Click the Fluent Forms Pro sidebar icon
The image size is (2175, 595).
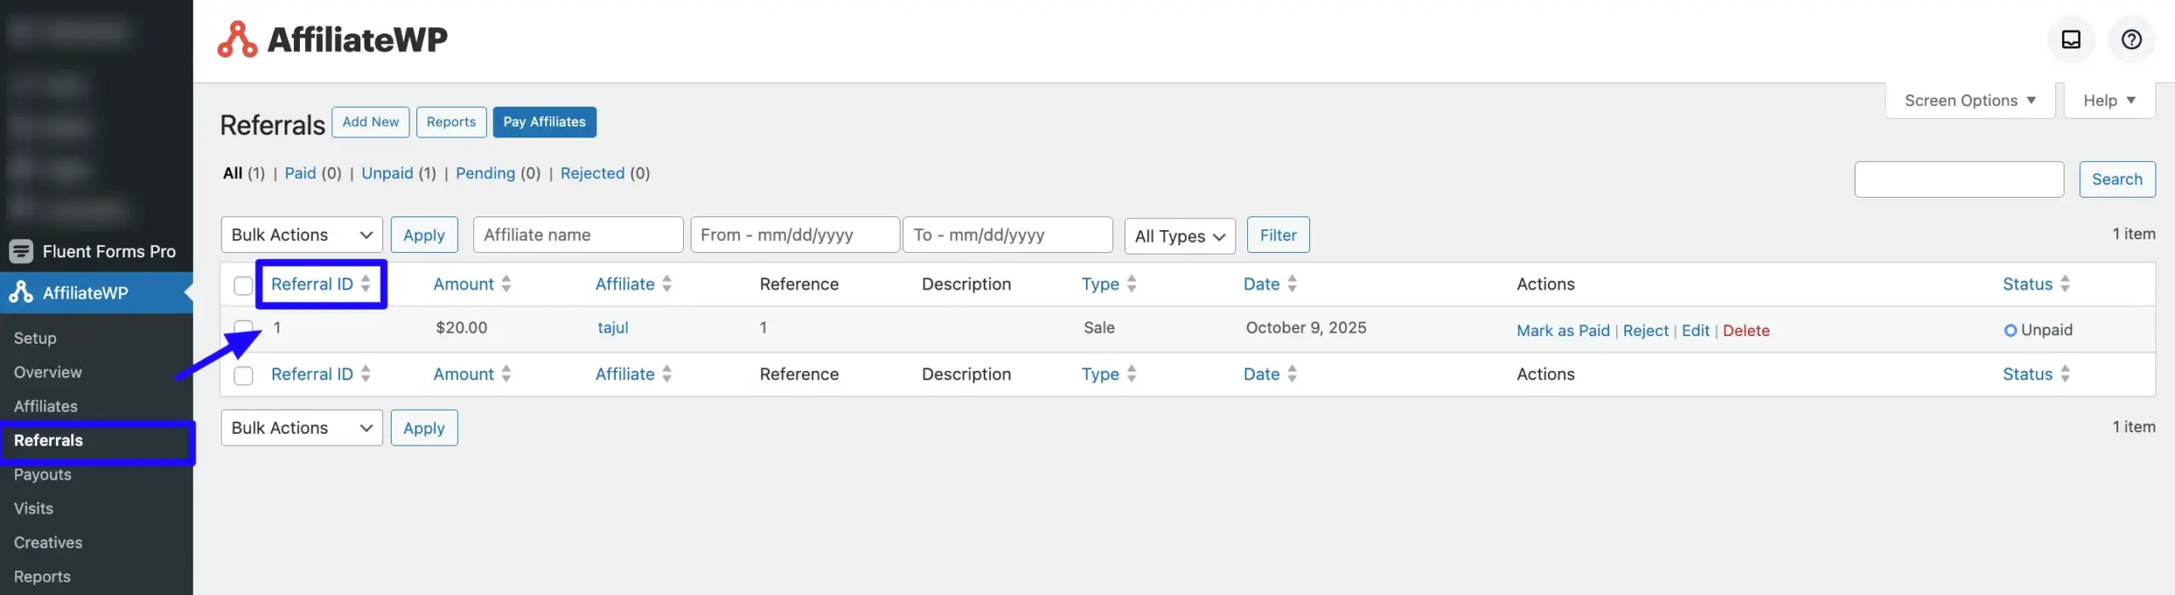point(21,251)
